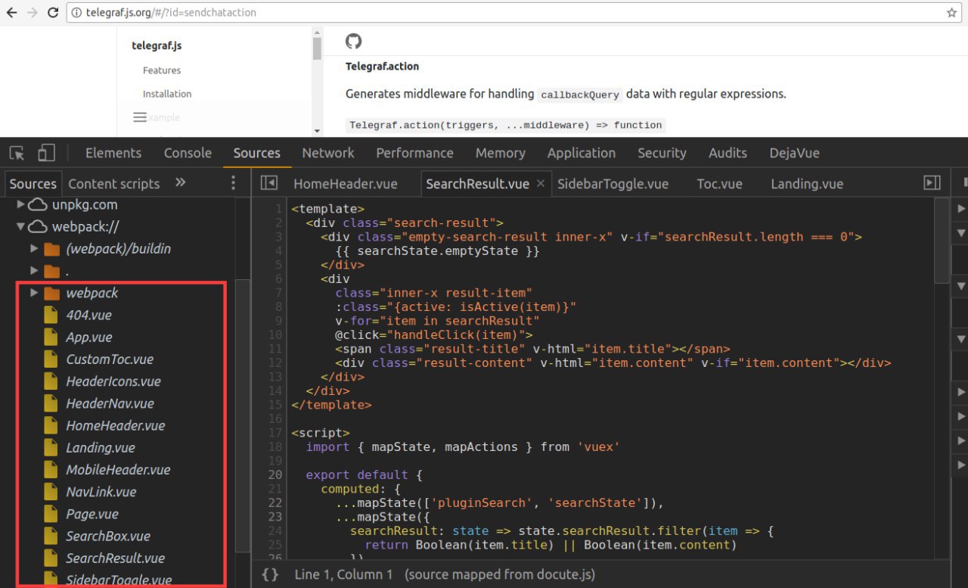Click the telegraf.js sidebar title

[157, 45]
